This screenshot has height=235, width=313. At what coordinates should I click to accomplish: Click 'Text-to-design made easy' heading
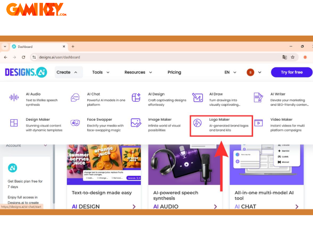coord(102,193)
